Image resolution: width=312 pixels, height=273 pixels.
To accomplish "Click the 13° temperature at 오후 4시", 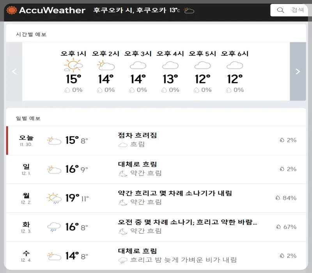I will tap(170, 79).
